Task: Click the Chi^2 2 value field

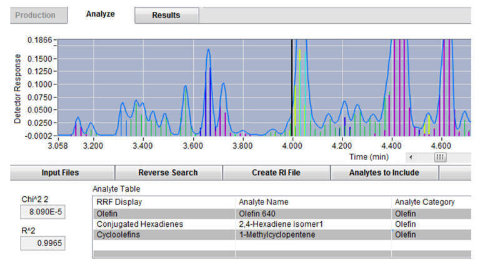Action: (43, 212)
